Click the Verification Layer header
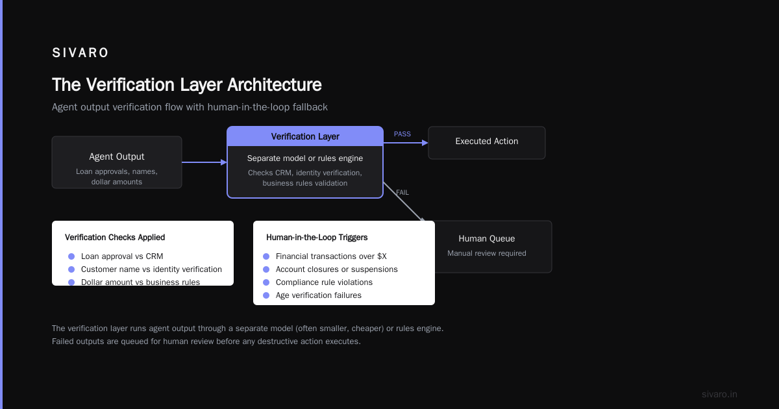The image size is (779, 409). (x=305, y=136)
